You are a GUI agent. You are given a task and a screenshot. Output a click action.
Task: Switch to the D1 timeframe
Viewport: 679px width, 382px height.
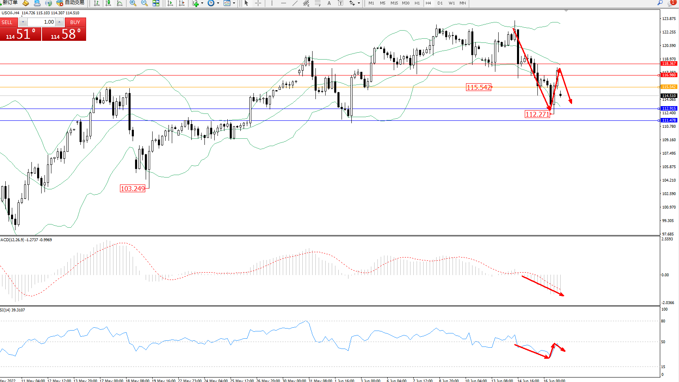point(440,3)
